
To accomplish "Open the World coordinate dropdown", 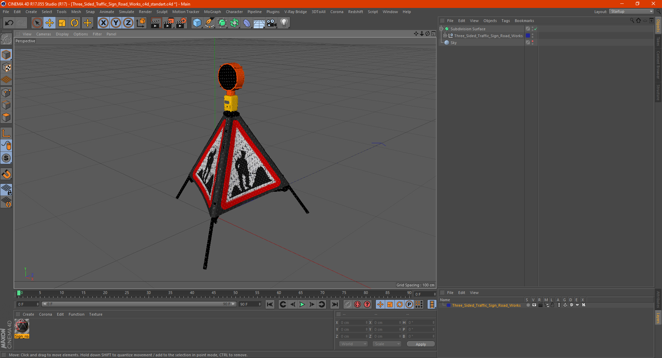I will (353, 344).
